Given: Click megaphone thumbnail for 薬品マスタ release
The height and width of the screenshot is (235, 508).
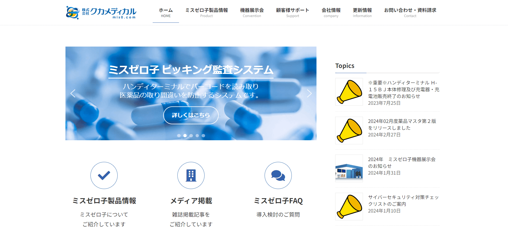Looking at the screenshot, I should click(349, 130).
